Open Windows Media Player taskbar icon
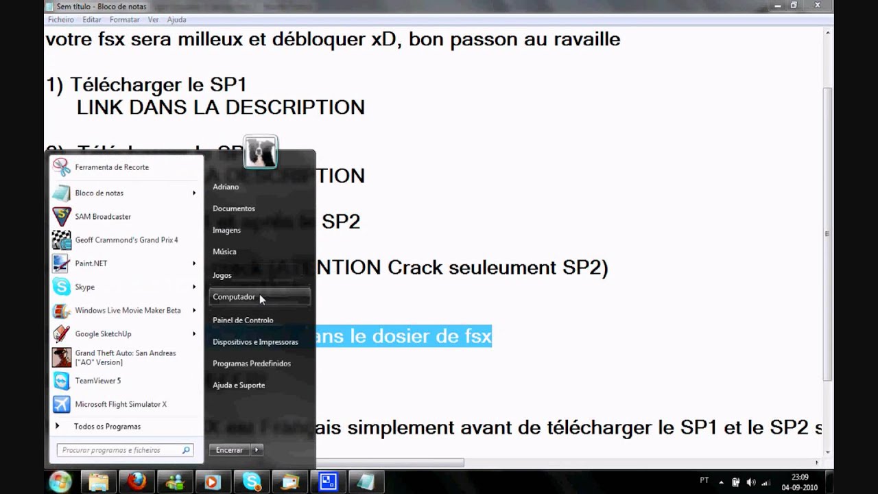Screen dimensions: 878x494 (213, 482)
